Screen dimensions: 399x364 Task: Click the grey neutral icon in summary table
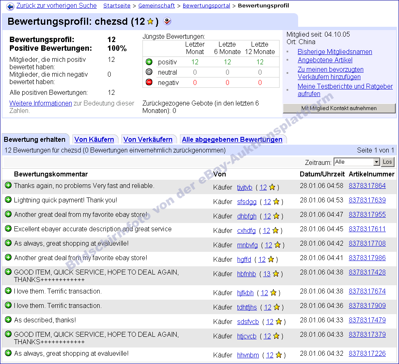coord(149,72)
